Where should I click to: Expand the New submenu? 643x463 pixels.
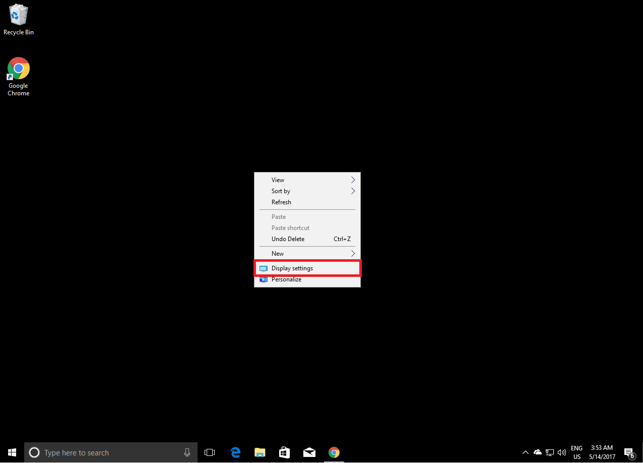coord(307,254)
